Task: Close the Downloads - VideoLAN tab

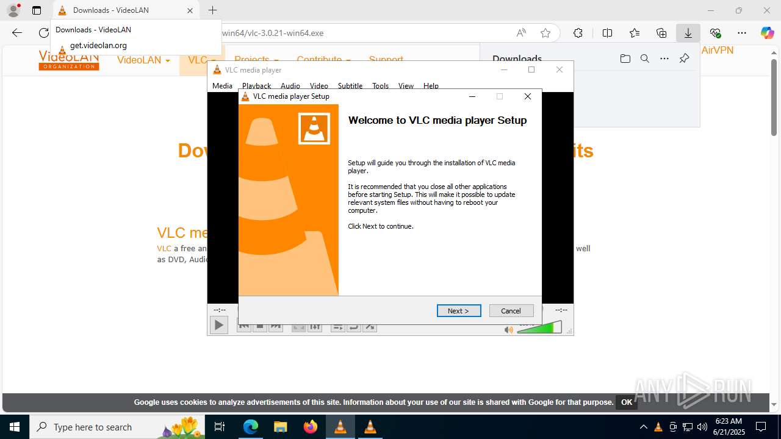Action: coord(190,10)
